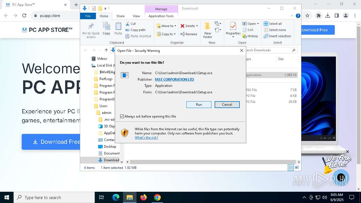Screen dimensions: 361x203
Task: Open the Application Tools tab
Action: click(x=161, y=16)
